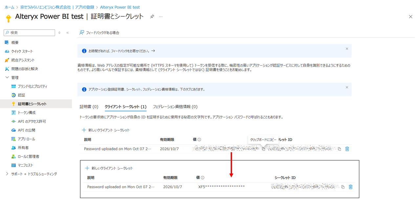Switch to クライアント シークレット (1) tab

coord(125,107)
